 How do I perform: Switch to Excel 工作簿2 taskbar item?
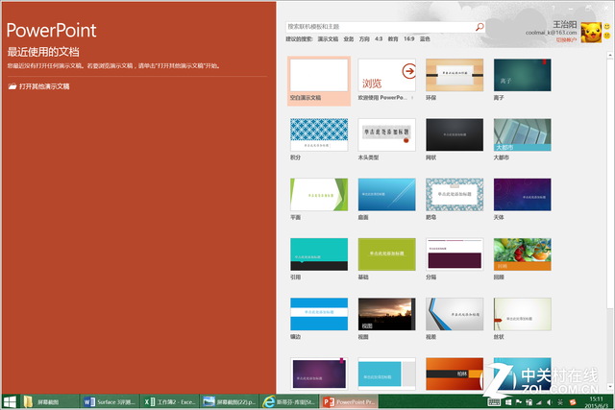click(170, 402)
